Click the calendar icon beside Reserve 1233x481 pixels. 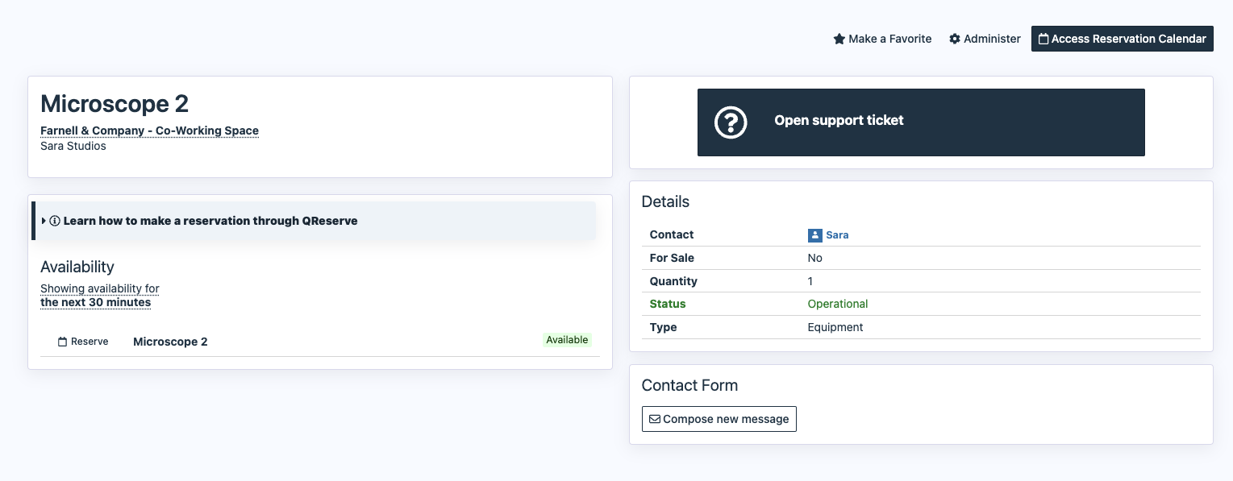tap(62, 342)
